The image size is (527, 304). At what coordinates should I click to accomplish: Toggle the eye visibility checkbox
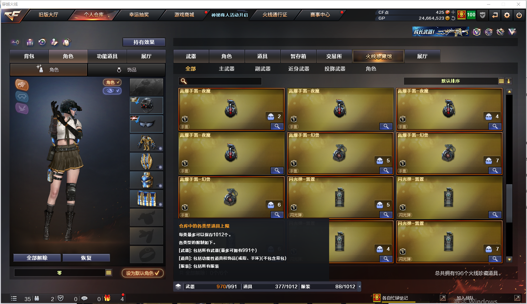click(112, 91)
